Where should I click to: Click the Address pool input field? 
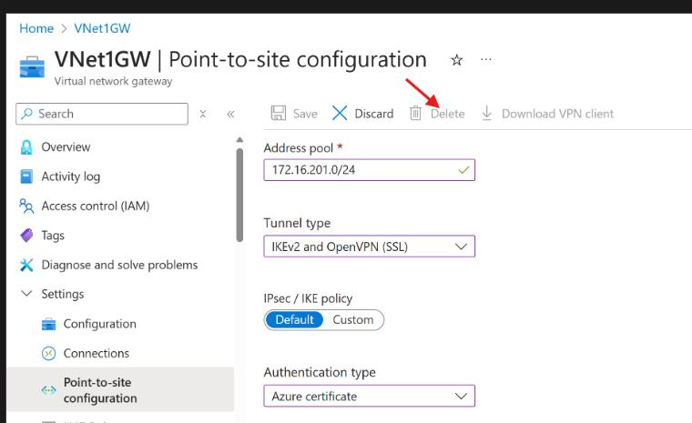coord(369,170)
